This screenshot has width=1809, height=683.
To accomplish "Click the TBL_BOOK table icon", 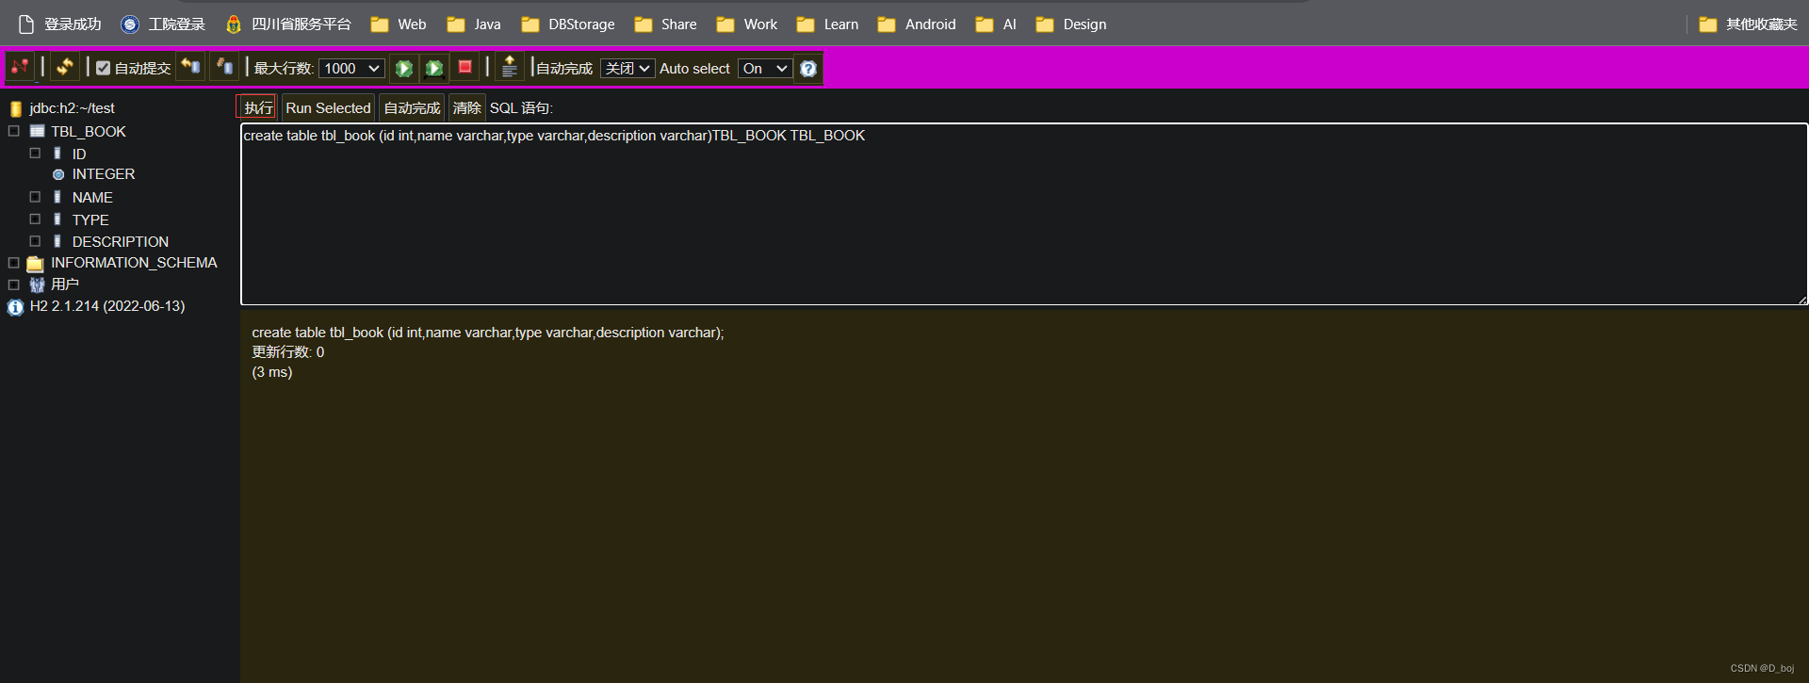I will click(x=38, y=131).
